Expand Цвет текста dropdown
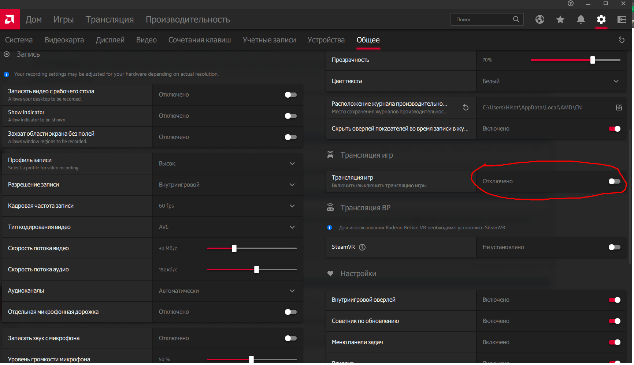 click(x=616, y=81)
